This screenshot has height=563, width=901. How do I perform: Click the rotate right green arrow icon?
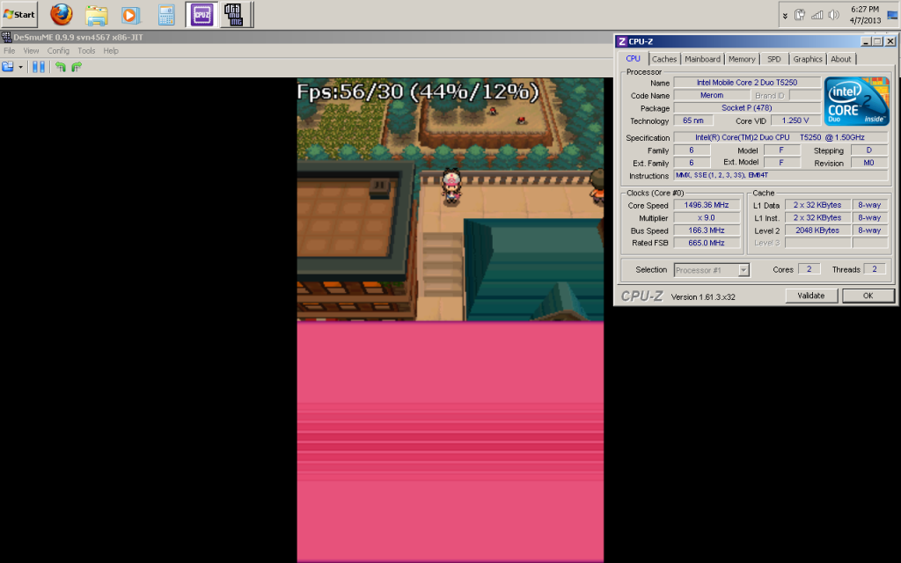pos(77,67)
